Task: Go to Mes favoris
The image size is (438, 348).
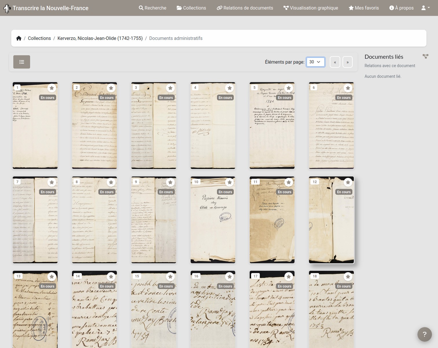Action: click(x=364, y=8)
